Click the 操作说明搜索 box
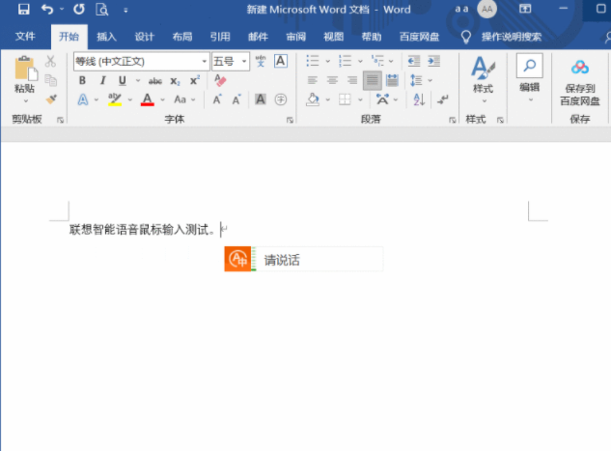Image resolution: width=611 pixels, height=451 pixels. pos(512,37)
